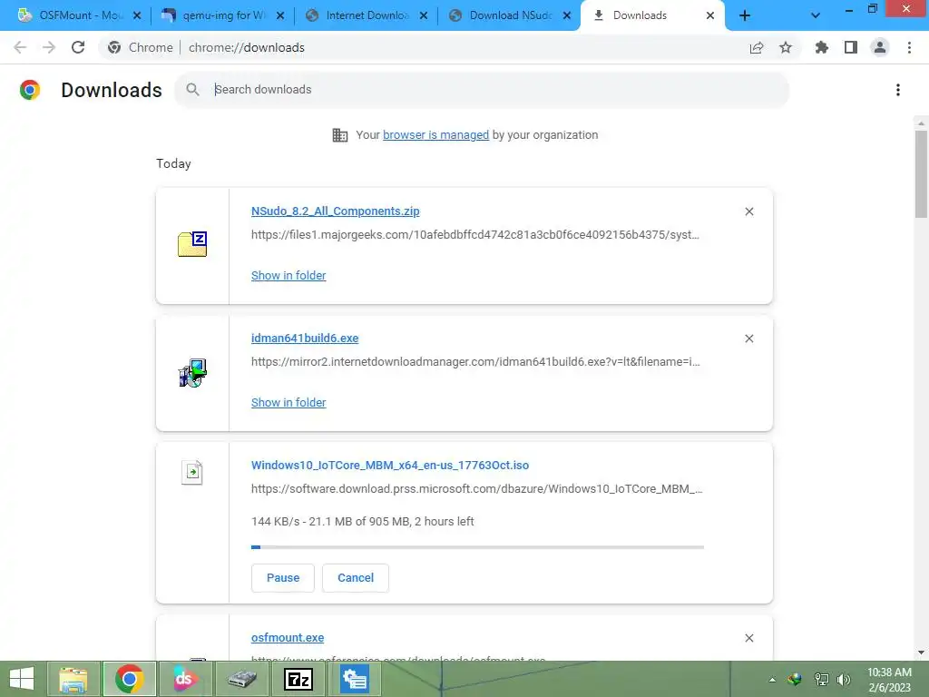Click the Windows10_IoTCore ISO file name
929x697 pixels.
pos(390,466)
